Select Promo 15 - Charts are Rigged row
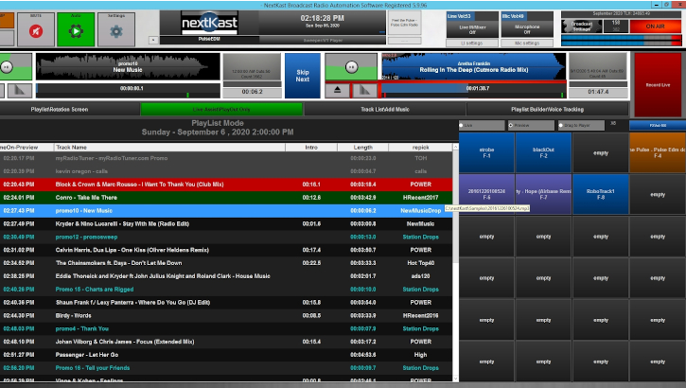This screenshot has width=686, height=388. coord(226,290)
